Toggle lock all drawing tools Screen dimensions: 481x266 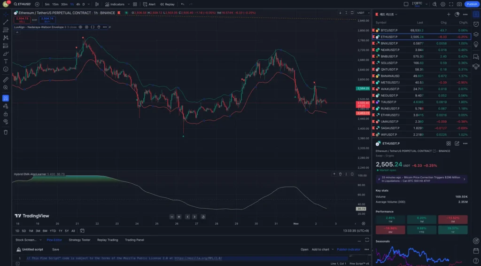(x=6, y=114)
